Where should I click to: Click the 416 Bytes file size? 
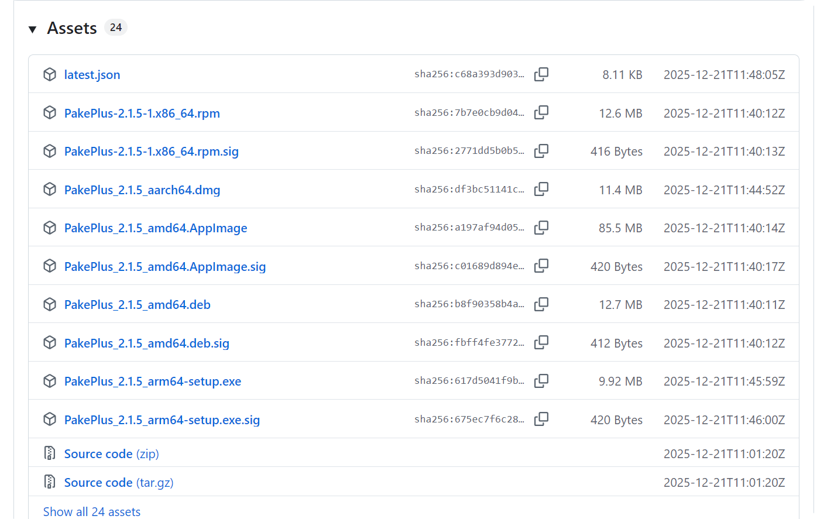pos(616,152)
